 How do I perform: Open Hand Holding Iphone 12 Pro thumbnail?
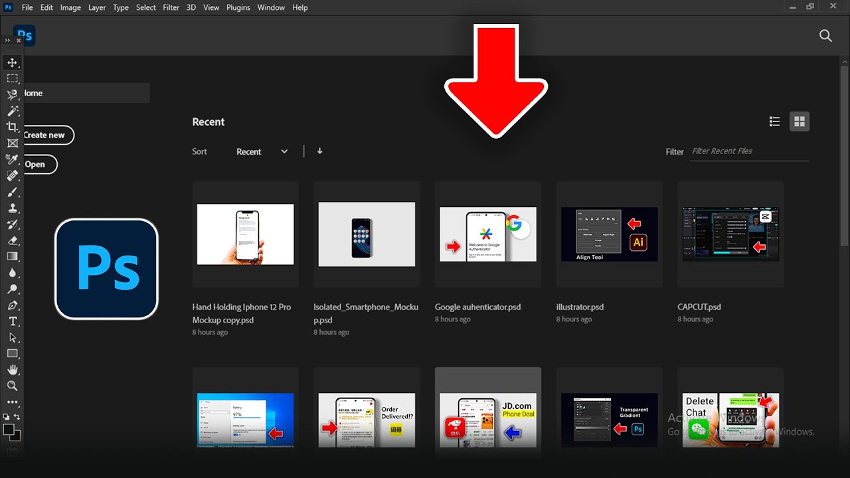tap(246, 234)
